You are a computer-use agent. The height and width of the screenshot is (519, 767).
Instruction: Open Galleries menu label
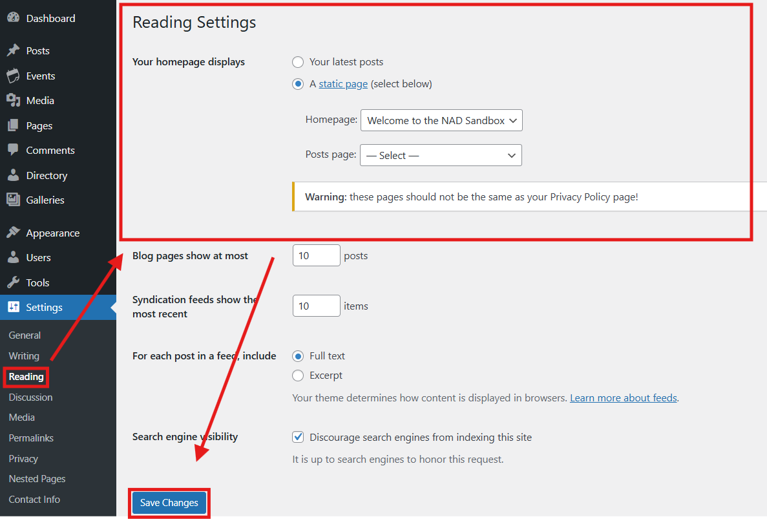[x=45, y=200]
